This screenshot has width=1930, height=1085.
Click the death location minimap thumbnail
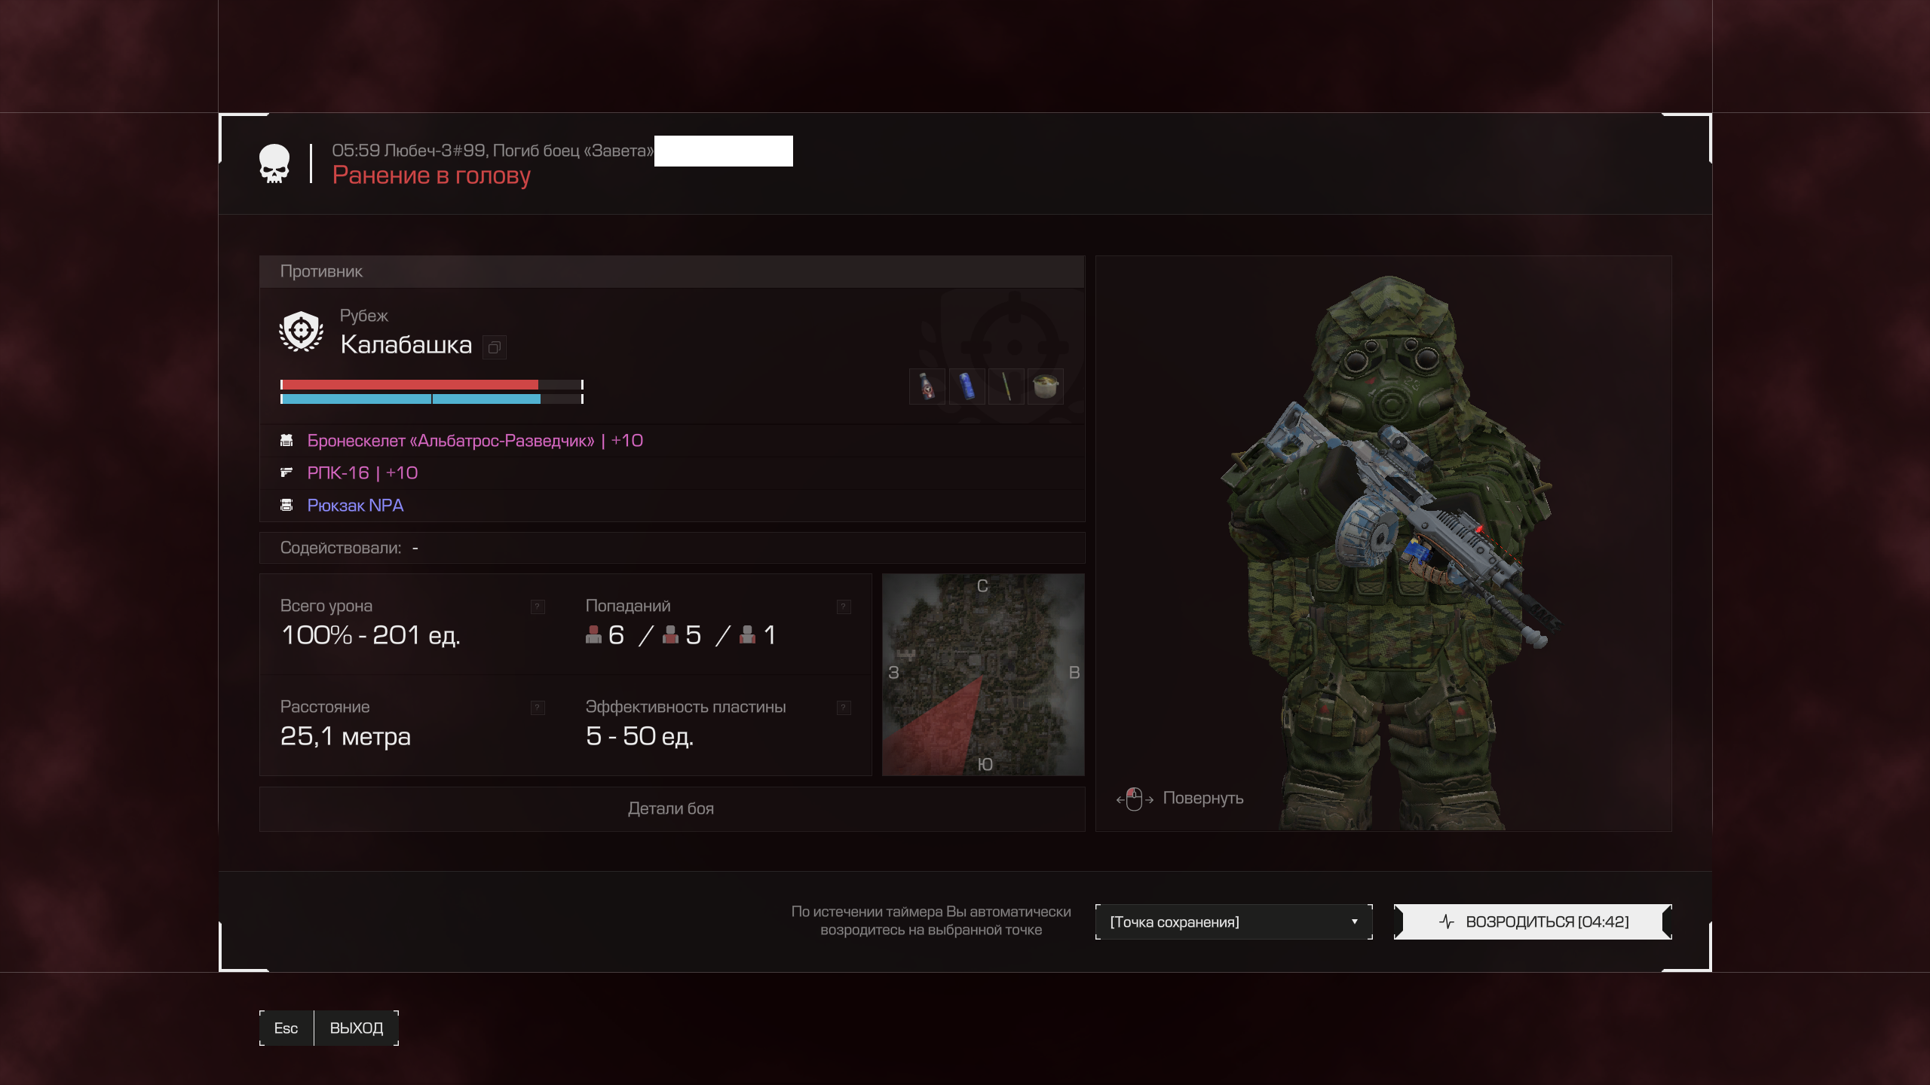coord(983,675)
